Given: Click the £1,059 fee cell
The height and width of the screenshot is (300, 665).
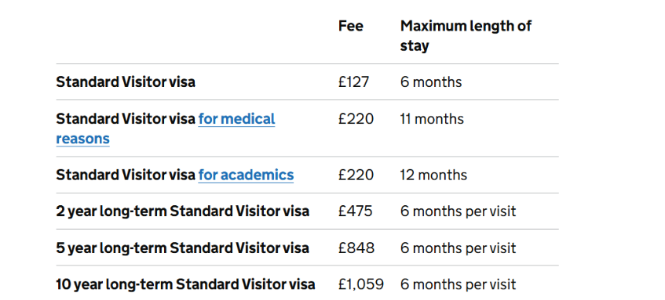Looking at the screenshot, I should click(361, 284).
